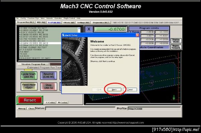Click the X axis zero button
The width and height of the screenshot is (201, 133).
(89, 29)
